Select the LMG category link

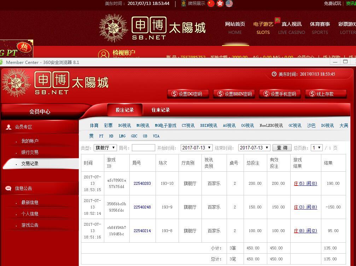pos(122,136)
